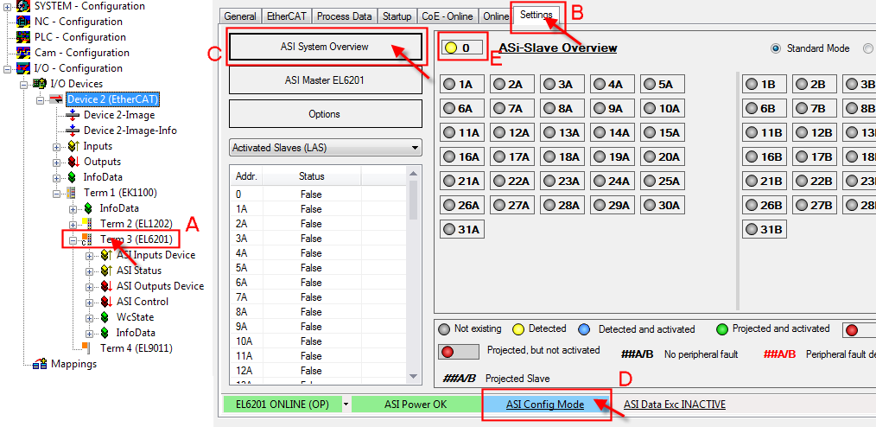
Task: Click the green Projected and activated swatch
Action: pos(722,329)
